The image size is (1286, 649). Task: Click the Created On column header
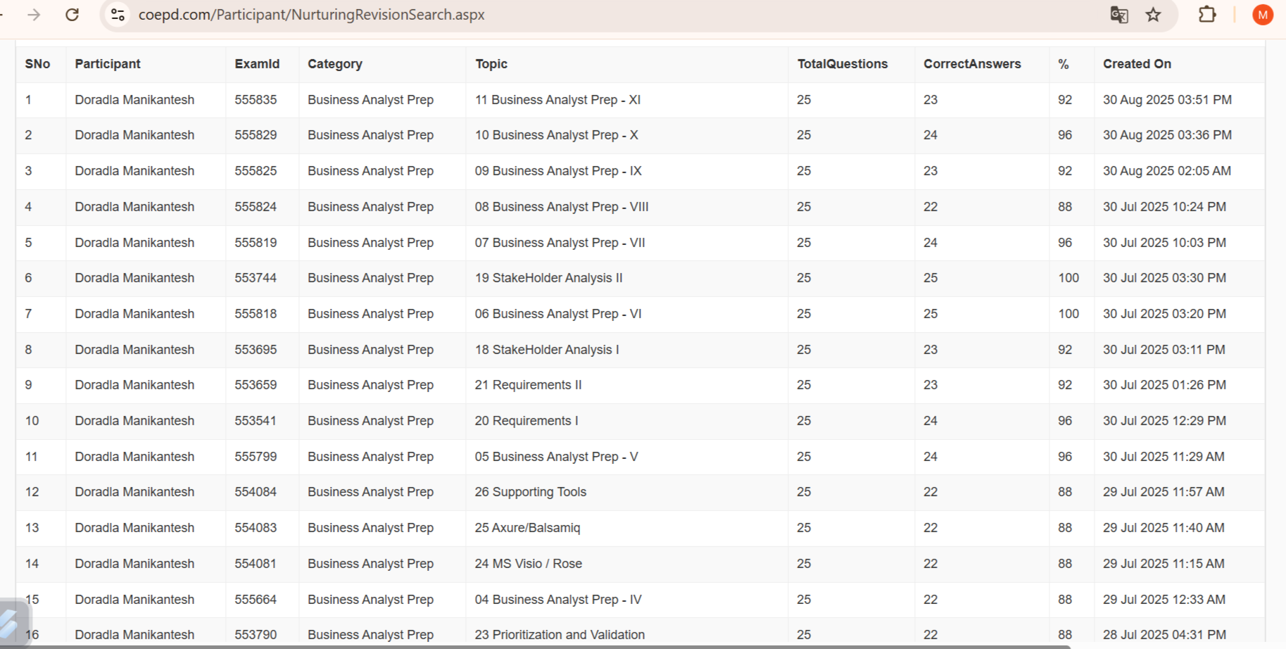[x=1137, y=64]
